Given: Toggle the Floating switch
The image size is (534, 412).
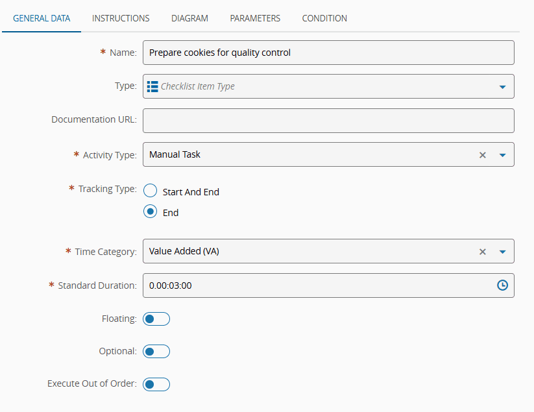Looking at the screenshot, I should click(x=156, y=319).
